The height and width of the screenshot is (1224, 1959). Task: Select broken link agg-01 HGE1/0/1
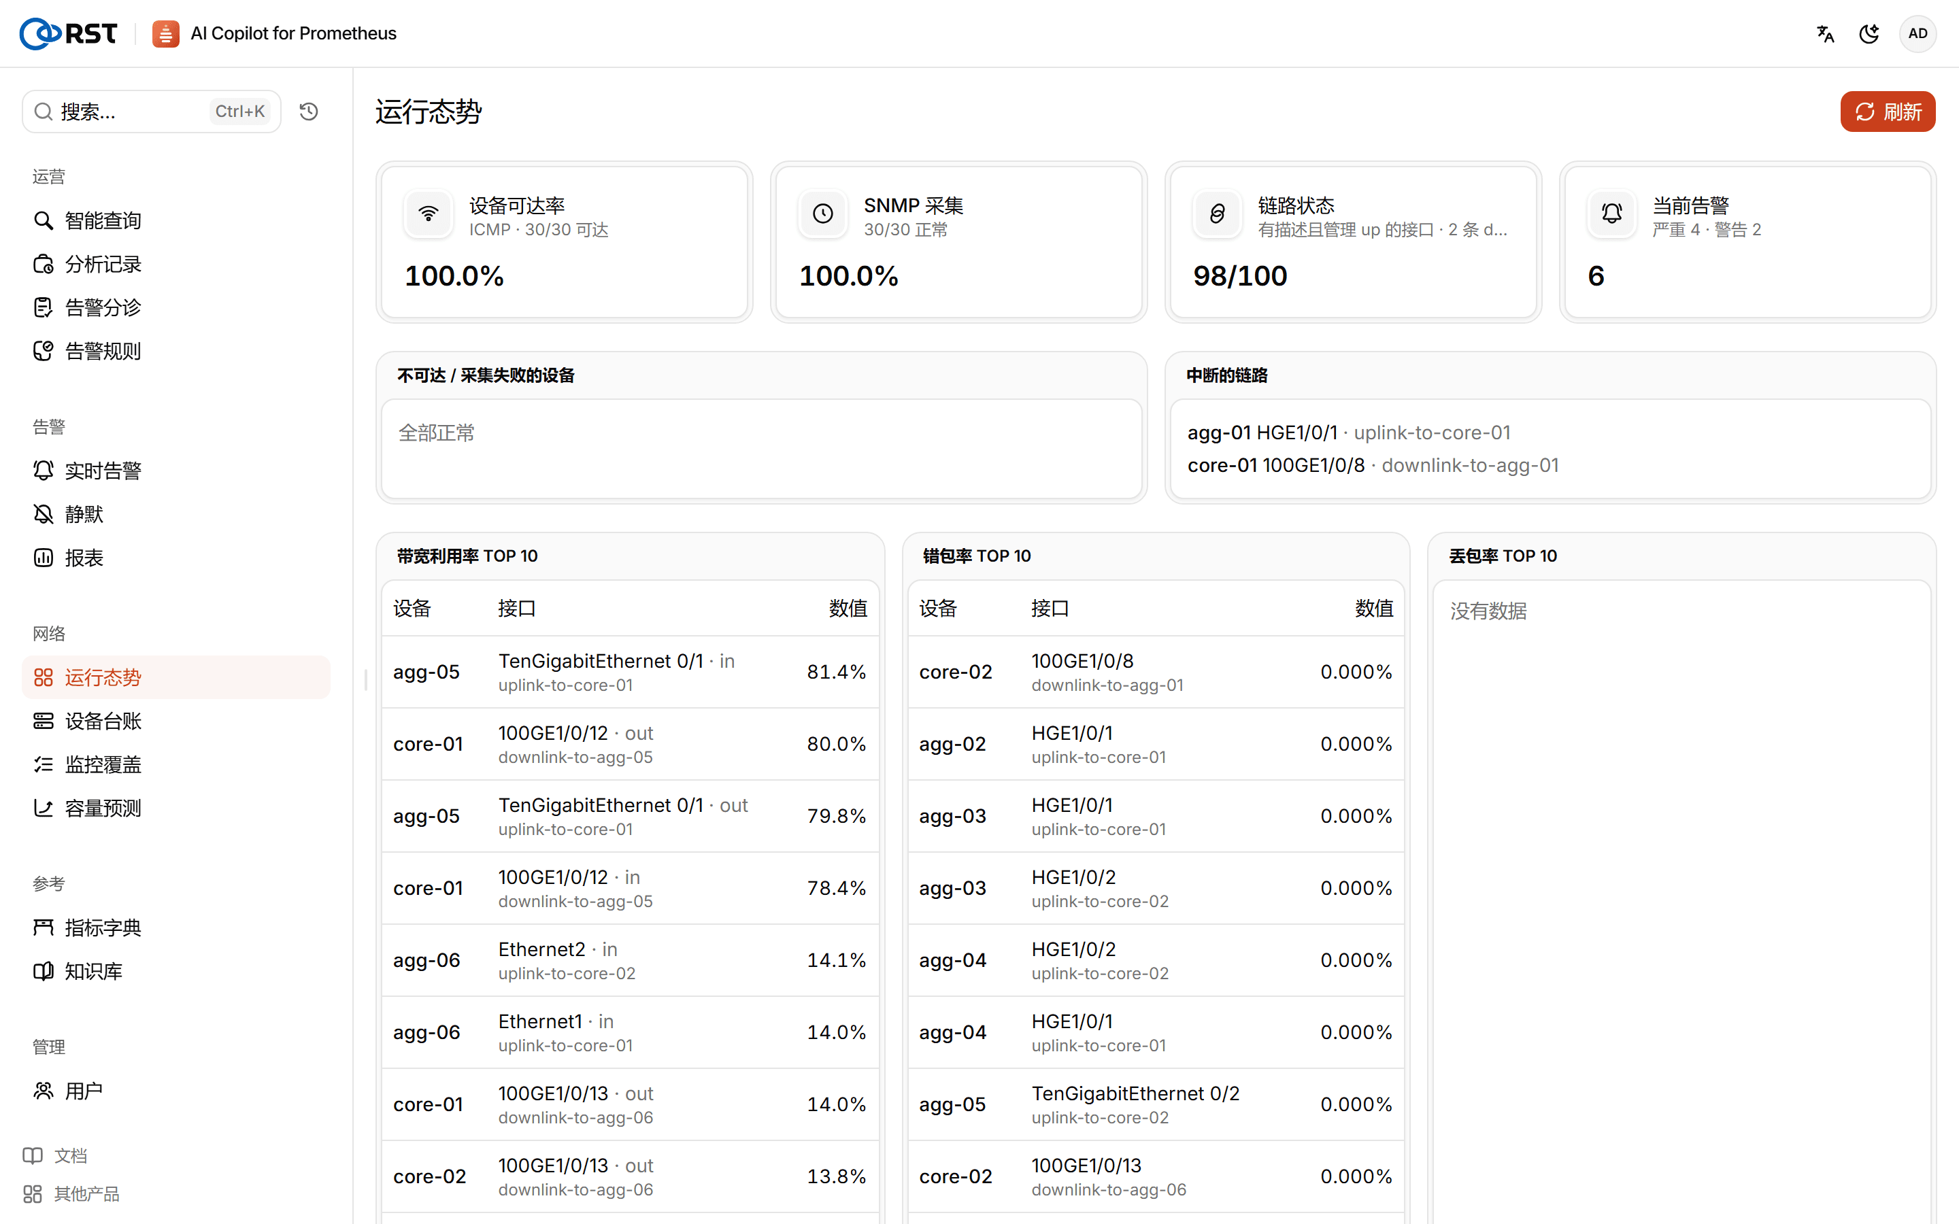1349,432
